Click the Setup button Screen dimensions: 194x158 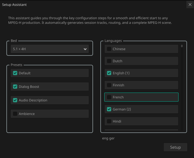tap(176, 147)
